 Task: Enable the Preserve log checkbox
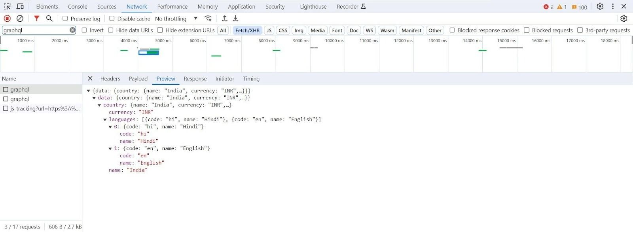pyautogui.click(x=65, y=18)
